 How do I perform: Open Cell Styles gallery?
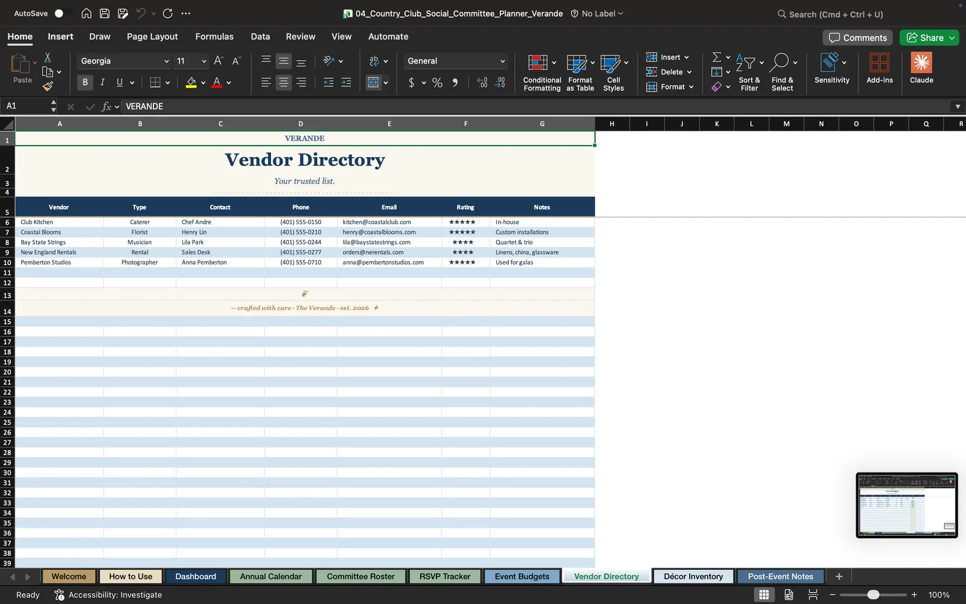point(613,72)
